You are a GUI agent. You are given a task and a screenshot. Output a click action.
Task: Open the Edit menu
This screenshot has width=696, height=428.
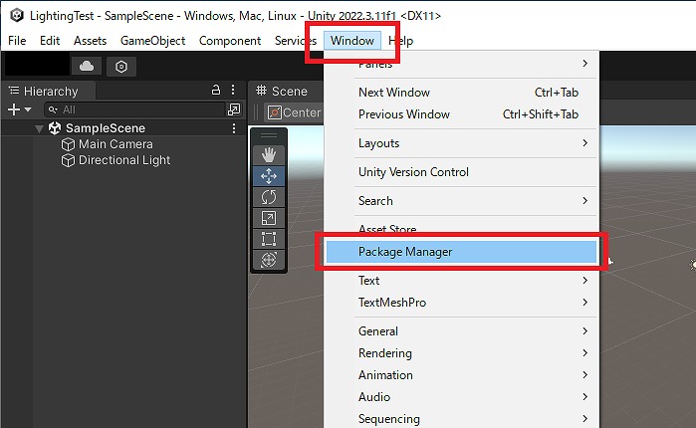pyautogui.click(x=50, y=41)
